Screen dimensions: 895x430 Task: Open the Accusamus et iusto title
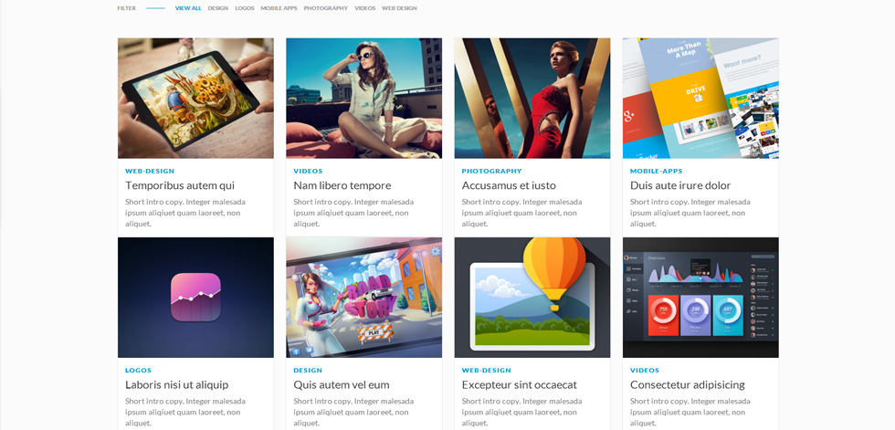tap(509, 185)
